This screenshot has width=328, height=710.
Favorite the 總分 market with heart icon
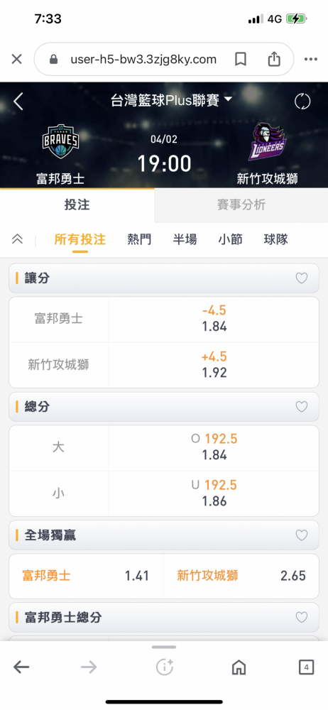tap(302, 407)
